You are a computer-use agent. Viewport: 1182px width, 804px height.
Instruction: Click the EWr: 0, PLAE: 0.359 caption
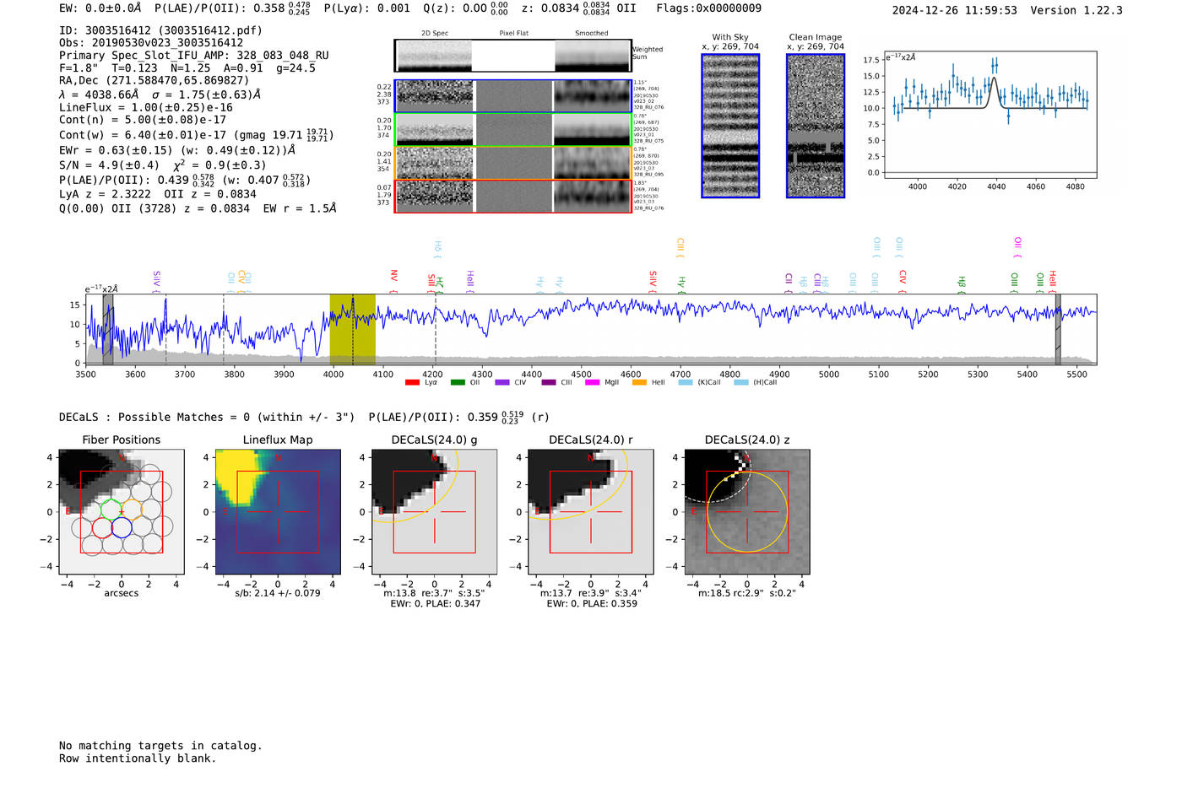point(592,604)
